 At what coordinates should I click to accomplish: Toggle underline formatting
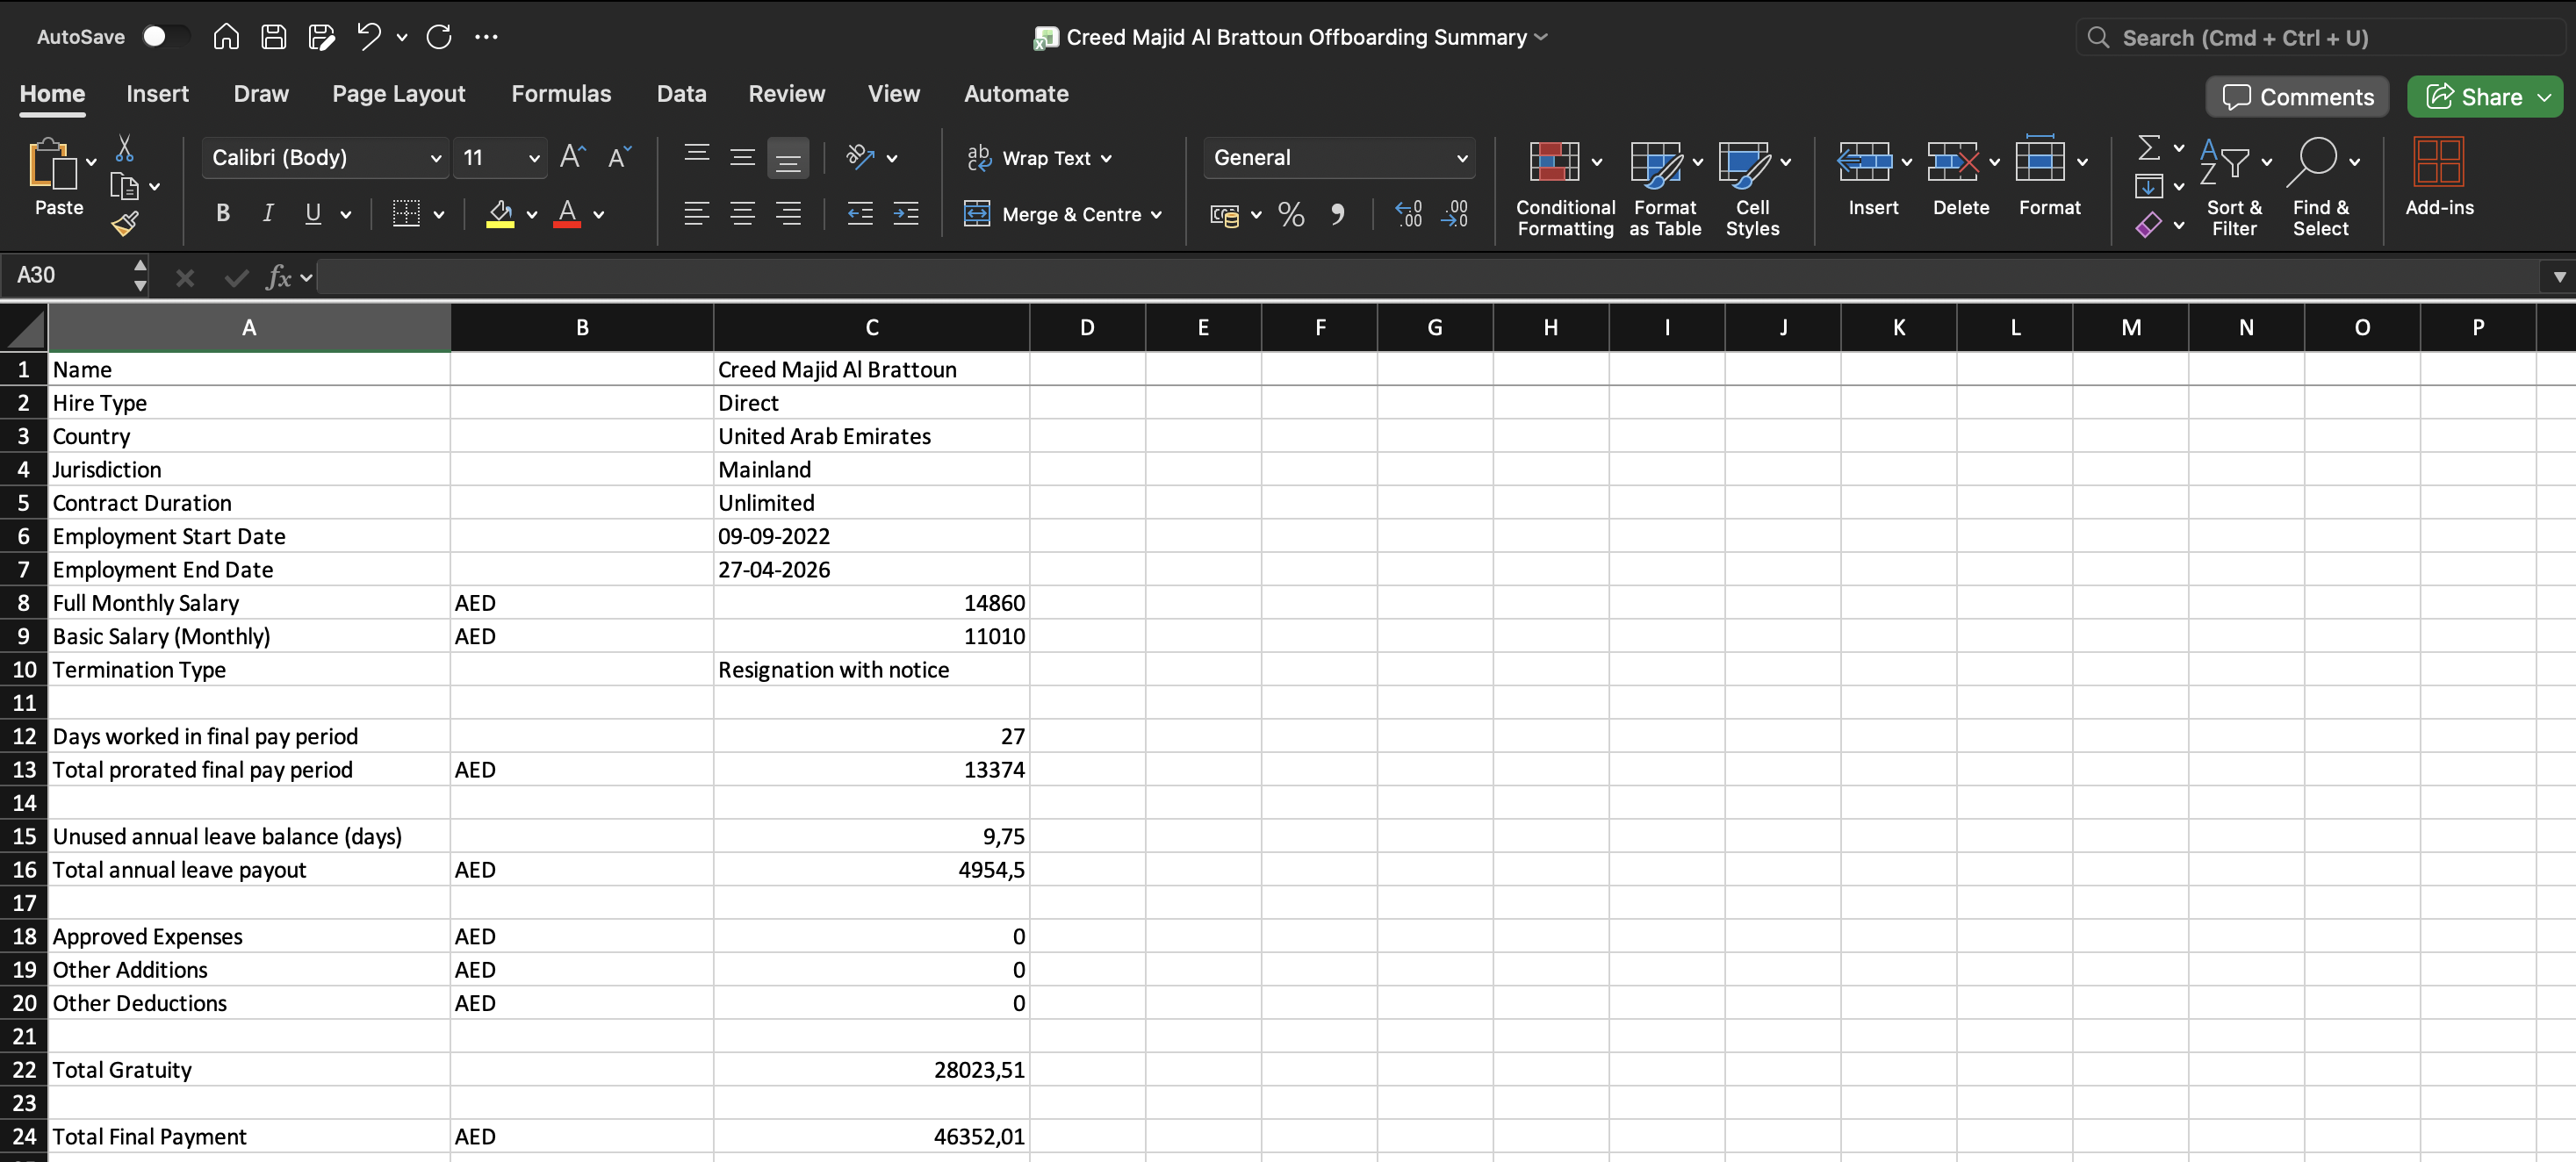pyautogui.click(x=310, y=213)
